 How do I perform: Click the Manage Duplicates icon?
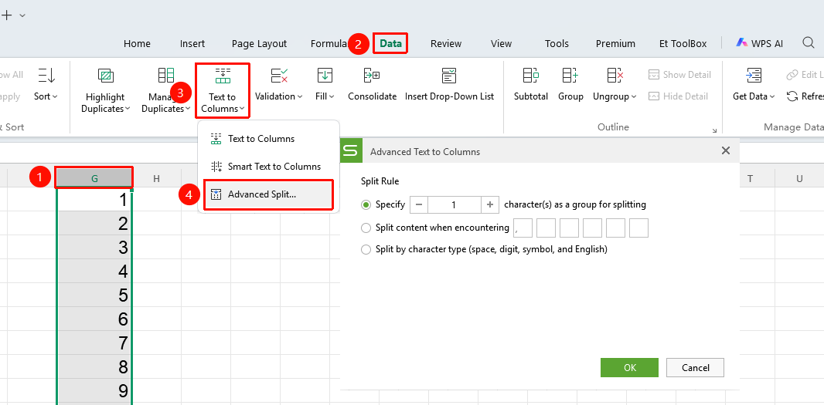pyautogui.click(x=166, y=76)
